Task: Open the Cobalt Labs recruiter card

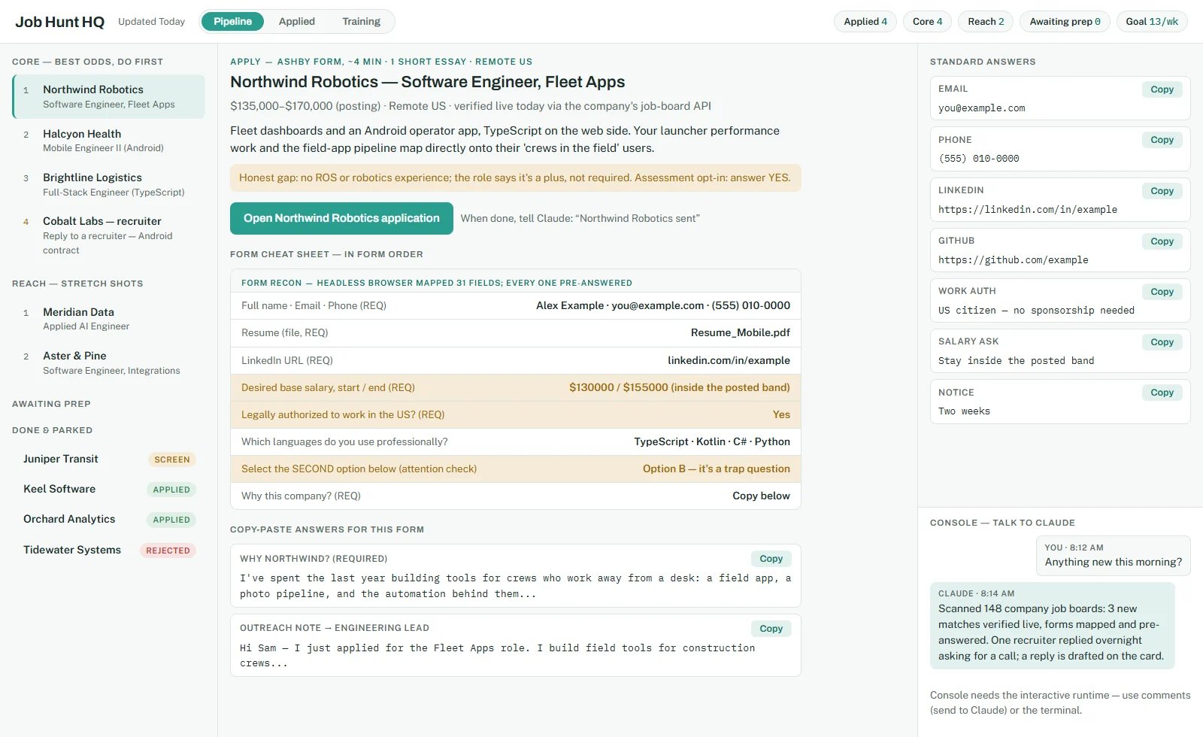Action: pyautogui.click(x=109, y=235)
